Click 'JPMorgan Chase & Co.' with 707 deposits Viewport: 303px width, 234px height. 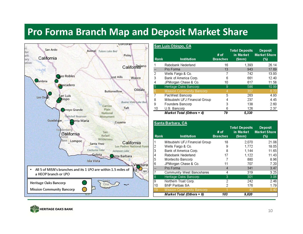pyautogui.click(x=182, y=164)
